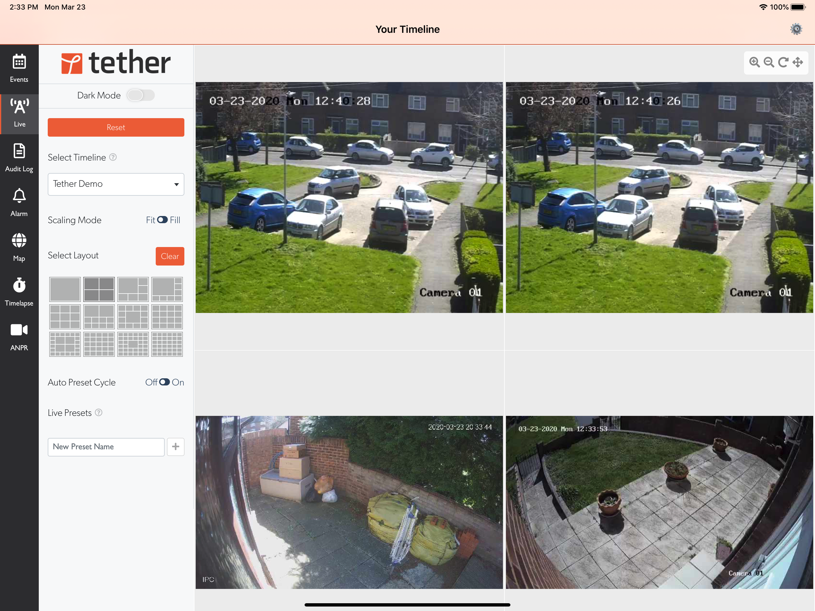This screenshot has height=611, width=815.
Task: Open the Timelapse section
Action: [19, 292]
